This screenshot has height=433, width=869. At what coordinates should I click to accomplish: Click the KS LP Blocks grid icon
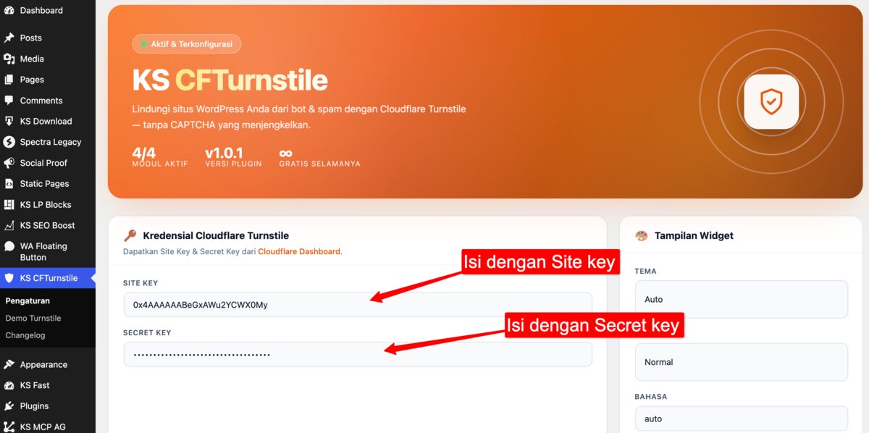[x=9, y=204]
